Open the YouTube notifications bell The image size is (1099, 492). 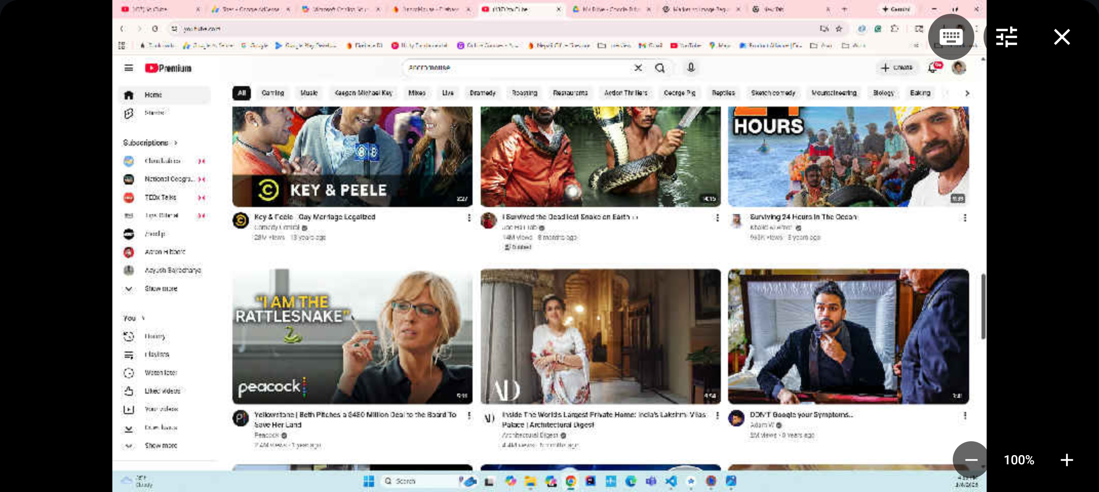point(933,68)
